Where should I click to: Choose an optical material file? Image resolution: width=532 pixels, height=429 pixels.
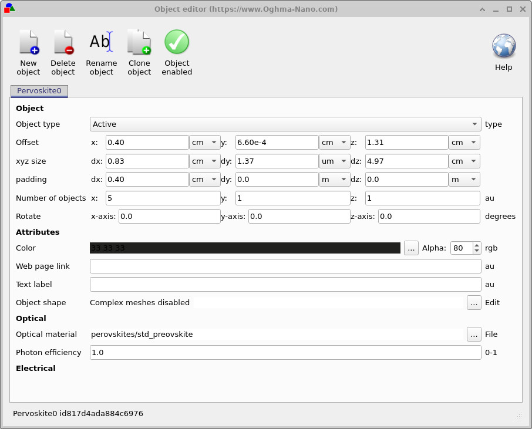(474, 334)
